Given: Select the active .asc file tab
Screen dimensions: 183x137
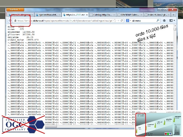Looking at the screenshot, I should click(75, 15).
